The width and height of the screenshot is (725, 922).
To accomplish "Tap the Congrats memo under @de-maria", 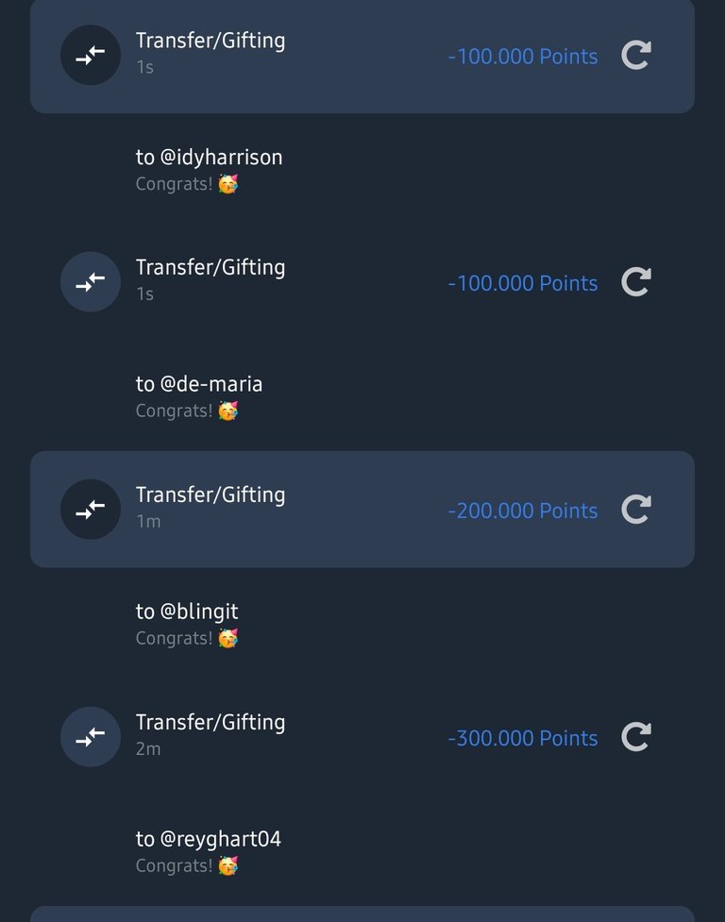I will (x=186, y=411).
